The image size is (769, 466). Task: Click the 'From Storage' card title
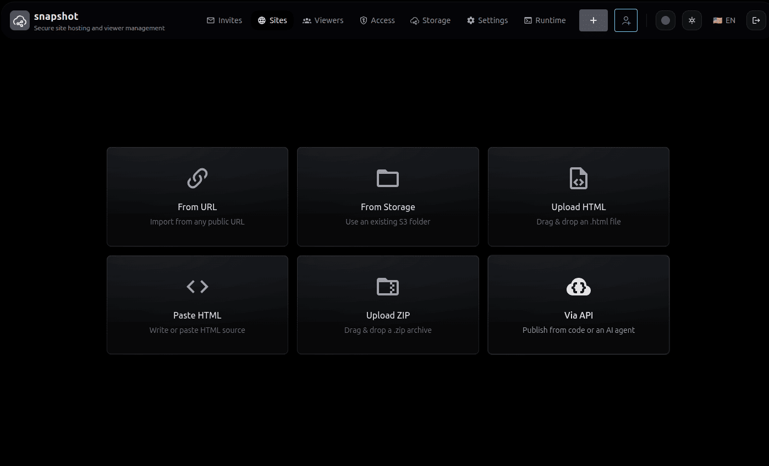point(388,207)
